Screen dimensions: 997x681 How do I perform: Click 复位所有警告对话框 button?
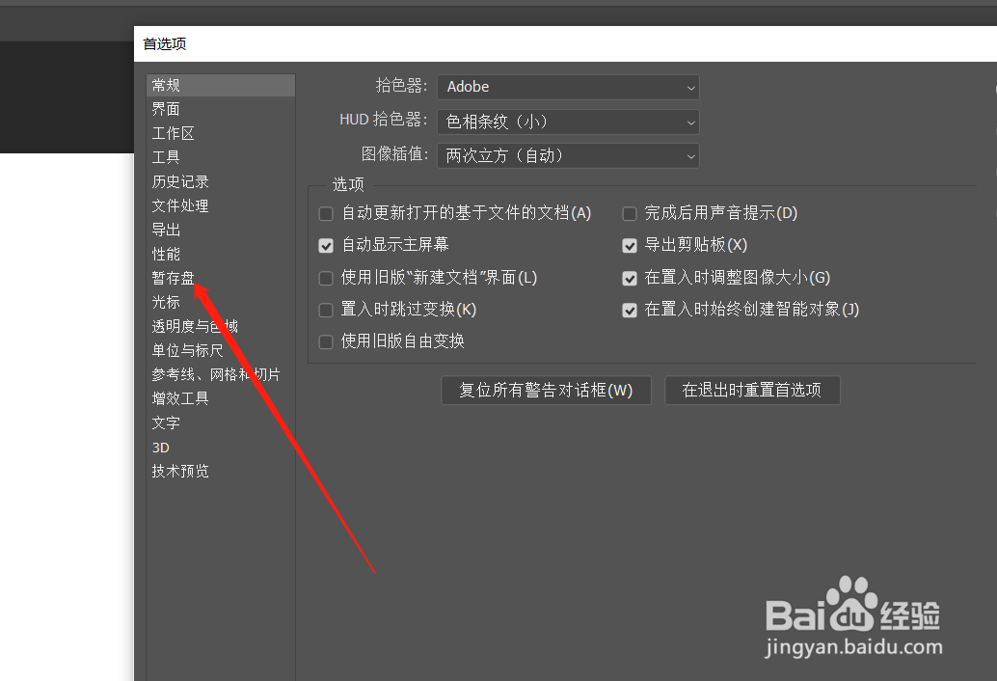[546, 391]
